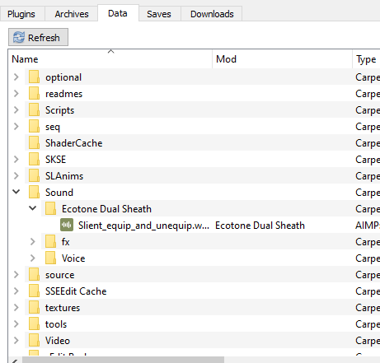This screenshot has width=380, height=363.
Task: Sort by the Name column header
Action: click(110, 59)
